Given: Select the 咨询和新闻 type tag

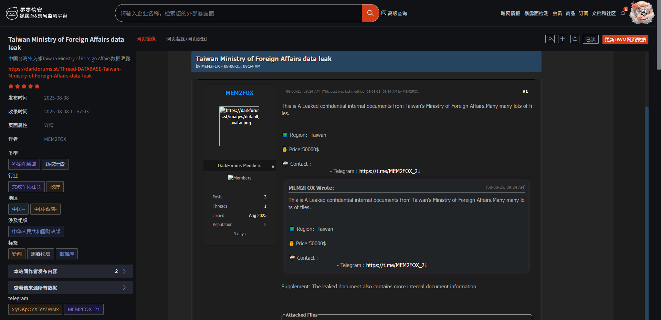Looking at the screenshot, I should pos(24,164).
